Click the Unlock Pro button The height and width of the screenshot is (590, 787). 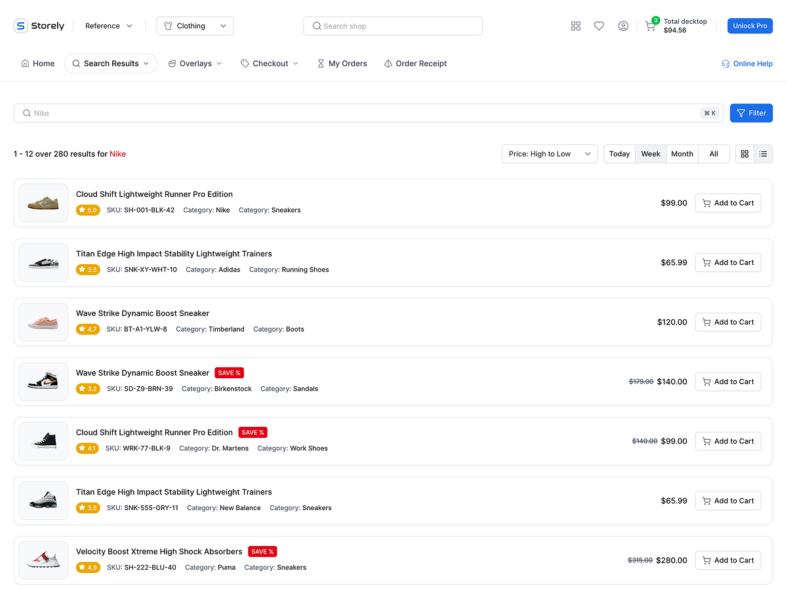[x=750, y=26]
